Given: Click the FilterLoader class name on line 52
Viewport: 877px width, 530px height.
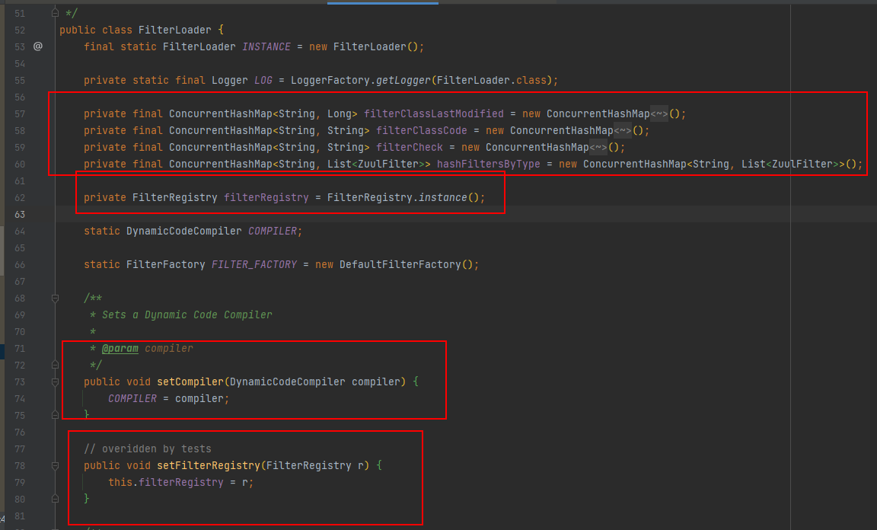Looking at the screenshot, I should tap(174, 30).
